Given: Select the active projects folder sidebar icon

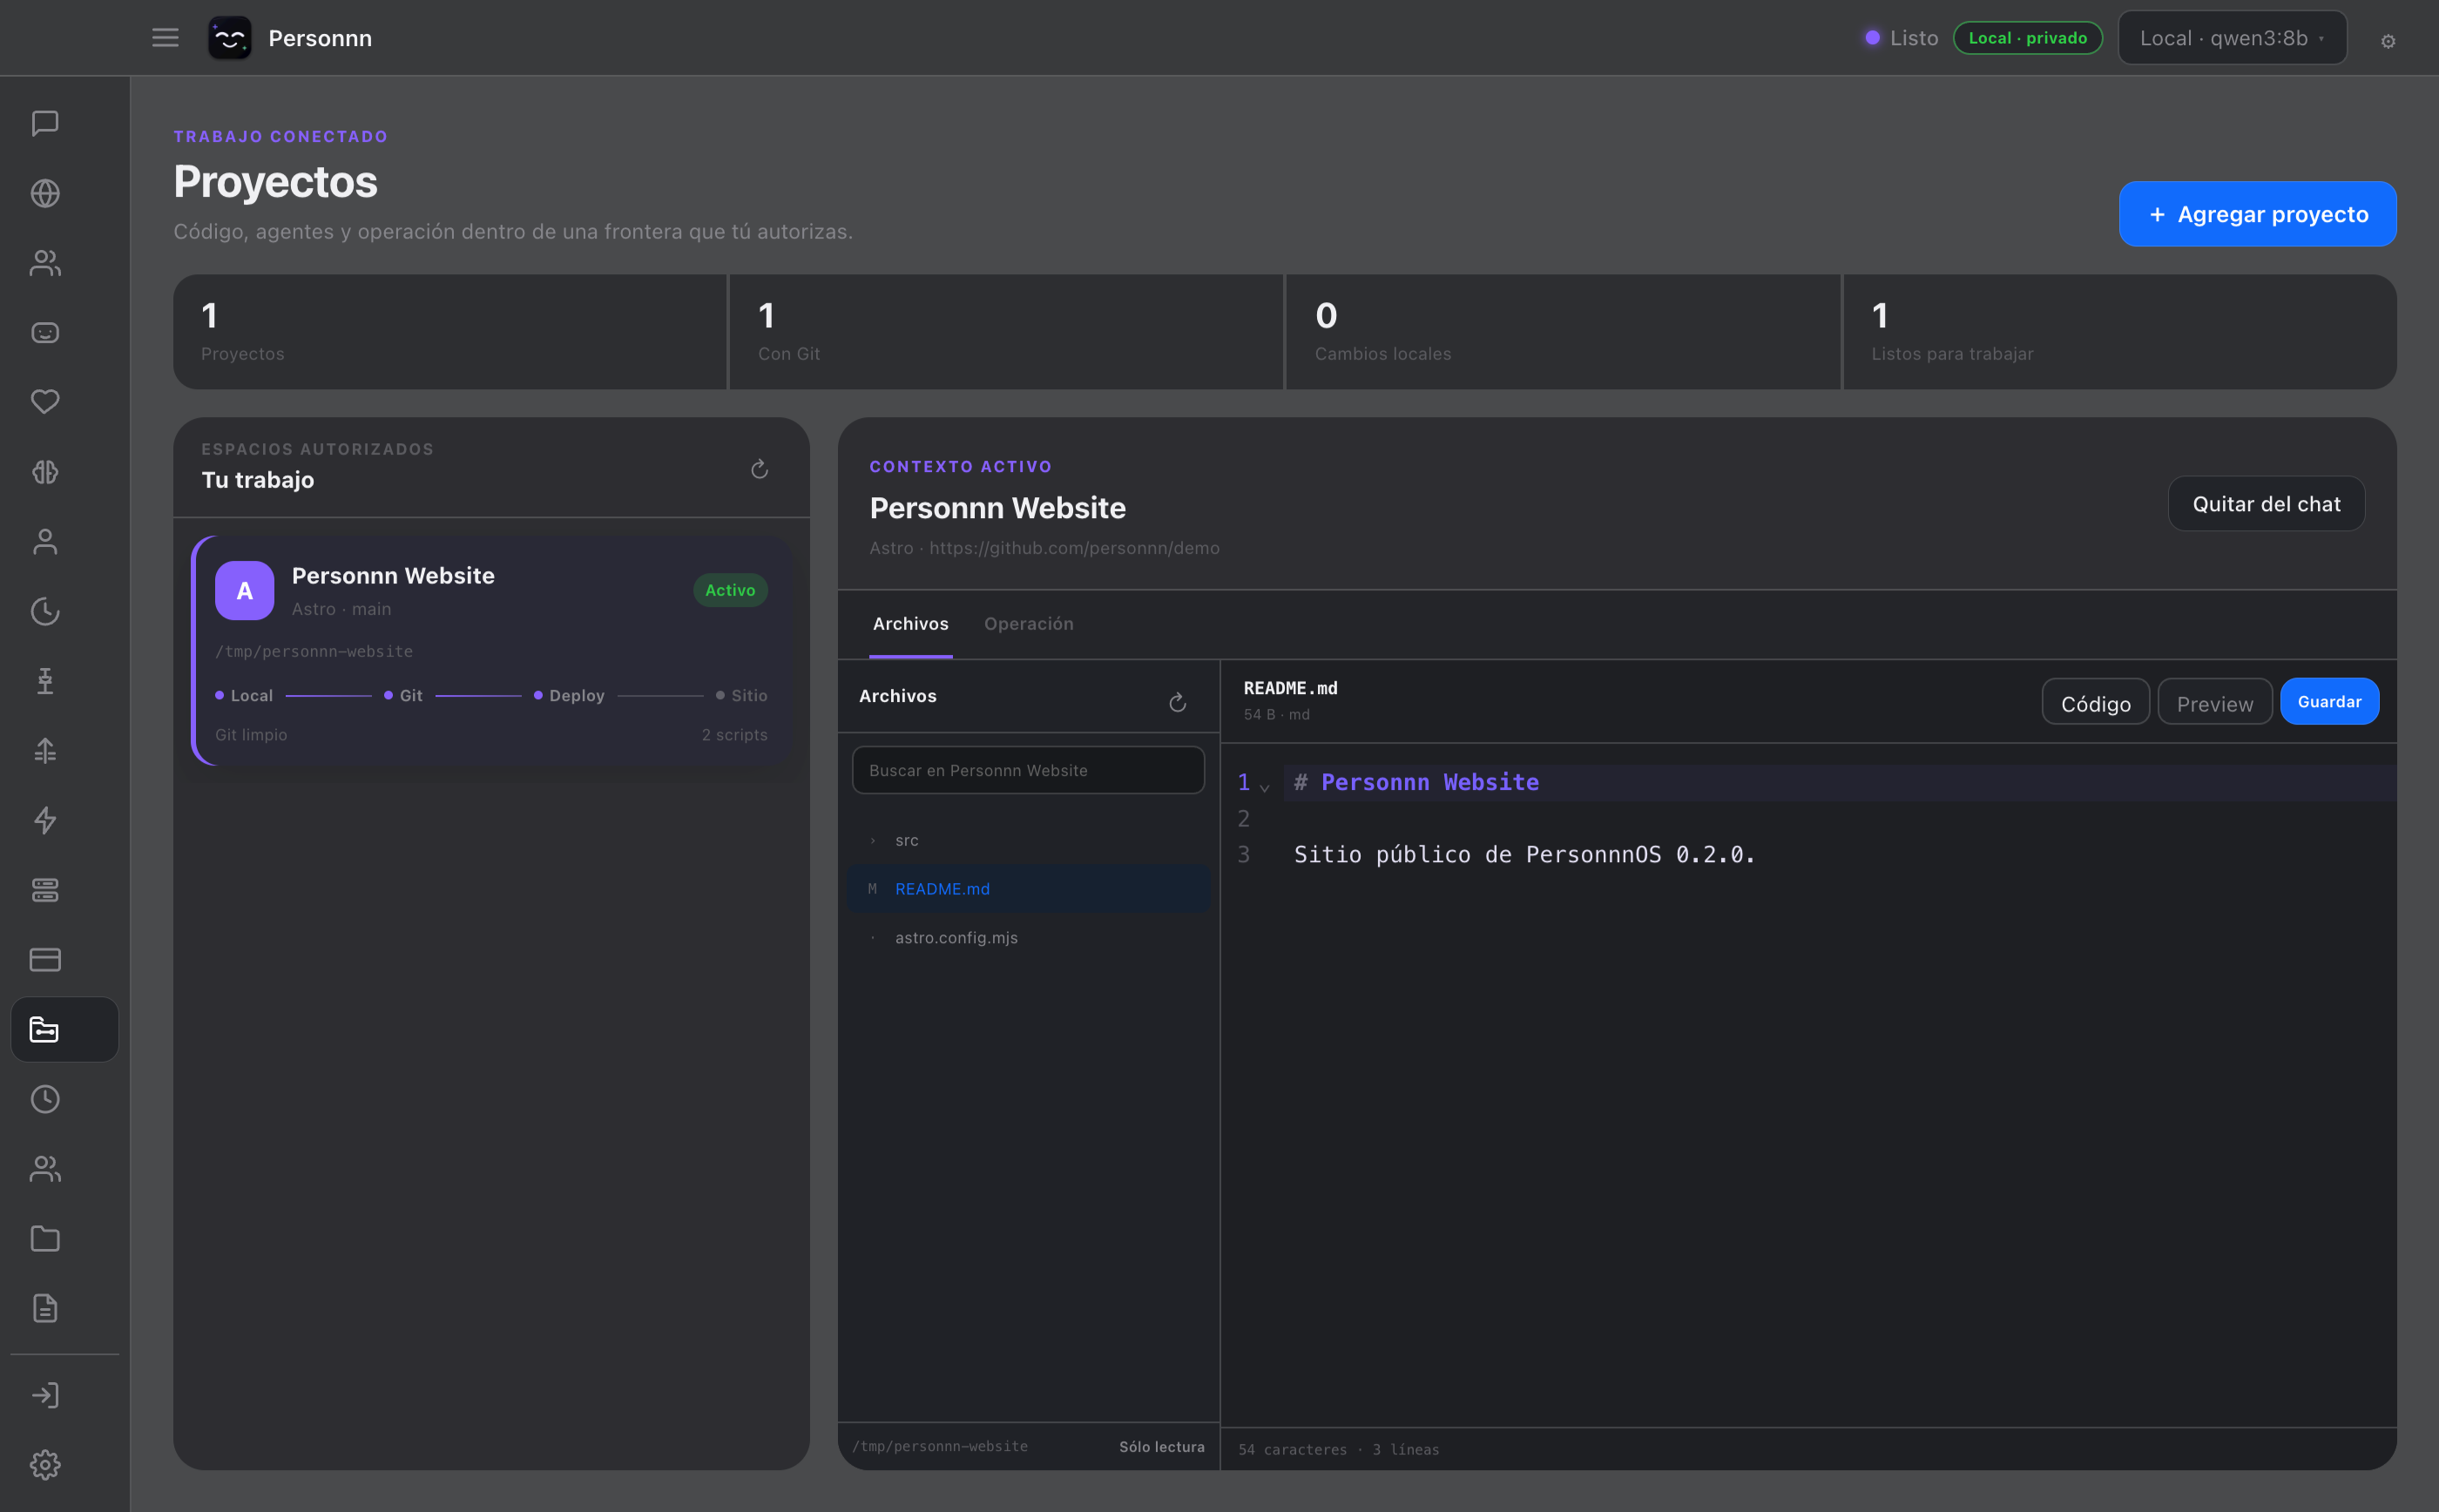Looking at the screenshot, I should pyautogui.click(x=64, y=1029).
